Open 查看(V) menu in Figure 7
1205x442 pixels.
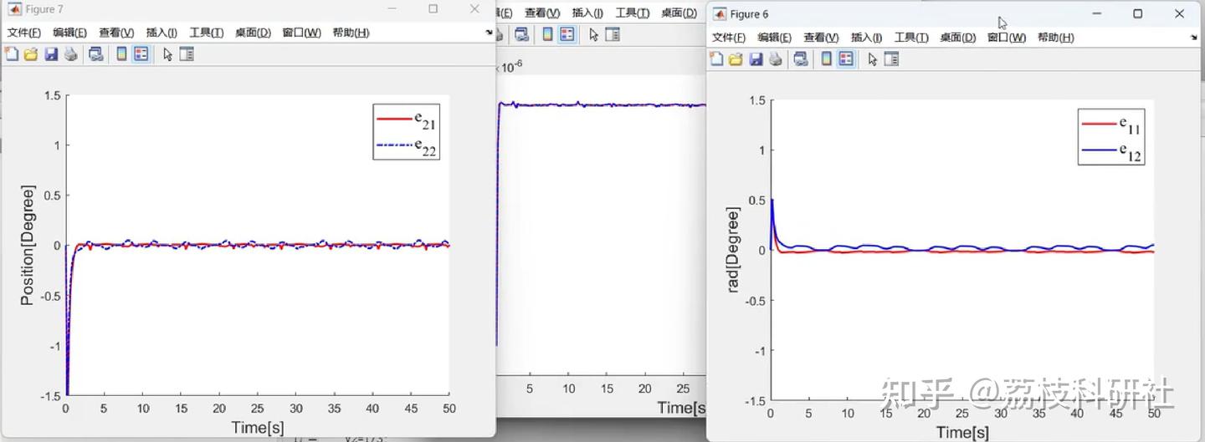(x=116, y=33)
